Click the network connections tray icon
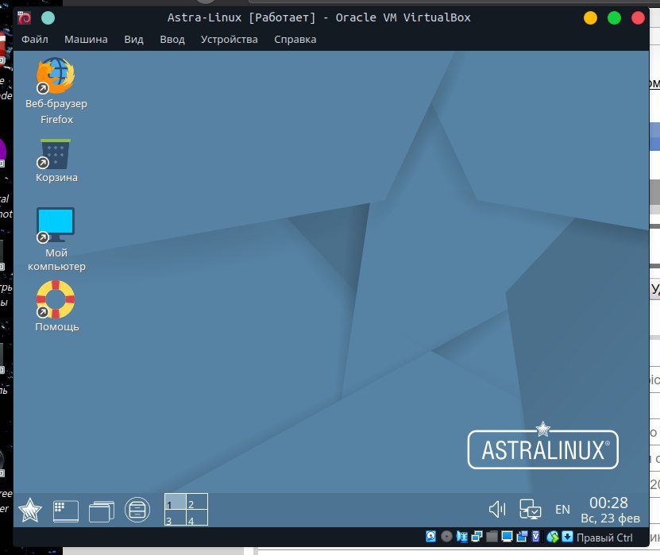This screenshot has width=660, height=555. (x=530, y=510)
